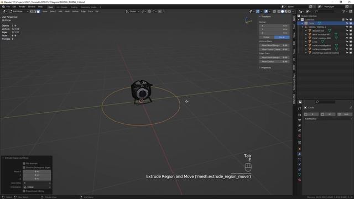Switch to material preview shading
The height and width of the screenshot is (199, 354).
point(286,11)
